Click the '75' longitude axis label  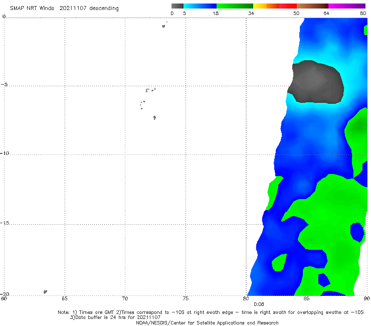tap(185, 298)
